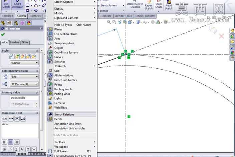Collapse the Dimension Text section
Viewport: 235px width, 157px height.
pos(37,113)
